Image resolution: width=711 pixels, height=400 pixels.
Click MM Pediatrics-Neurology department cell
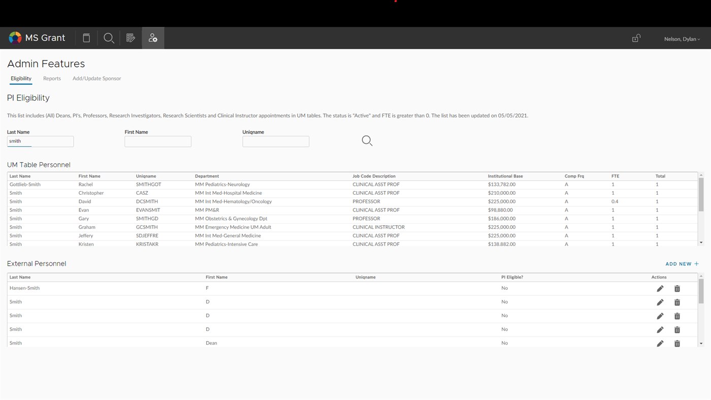222,184
